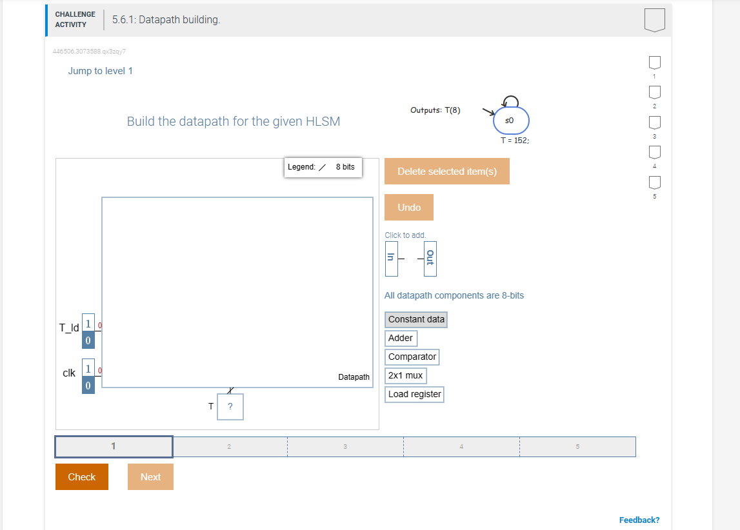740x530 pixels.
Task: Open step 5 in progress bar
Action: pyautogui.click(x=577, y=446)
